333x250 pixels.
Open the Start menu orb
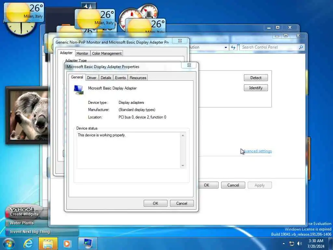[9, 243]
